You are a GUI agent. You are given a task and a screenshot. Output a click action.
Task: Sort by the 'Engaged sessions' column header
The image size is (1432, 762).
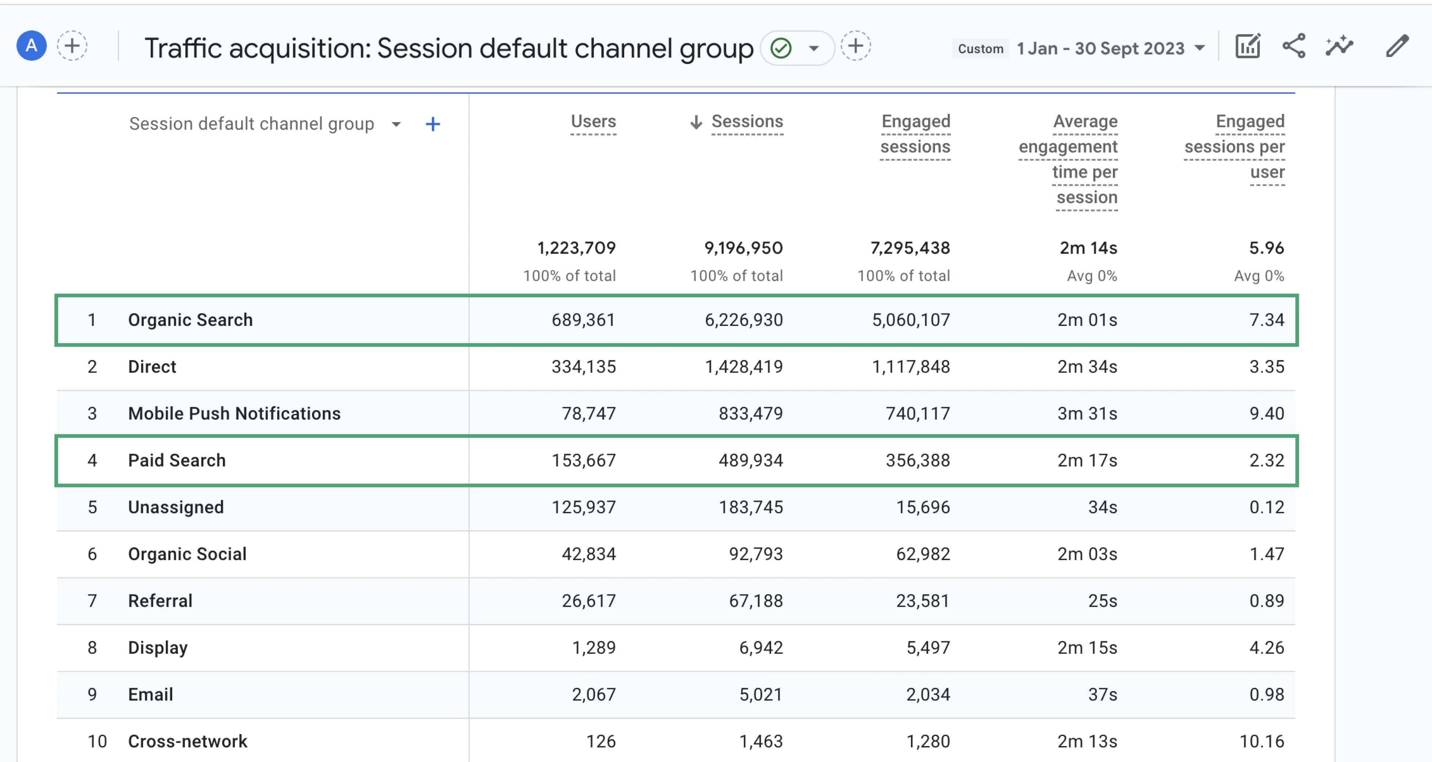[915, 134]
